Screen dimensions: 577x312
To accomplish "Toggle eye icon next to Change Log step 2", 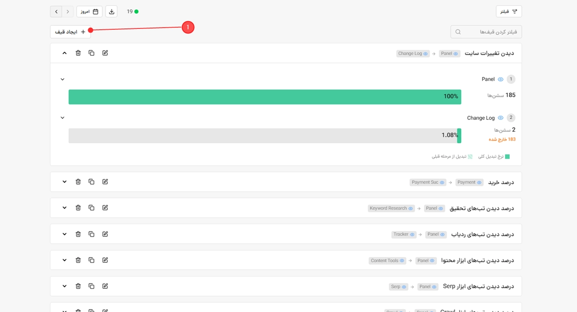I will tap(501, 118).
